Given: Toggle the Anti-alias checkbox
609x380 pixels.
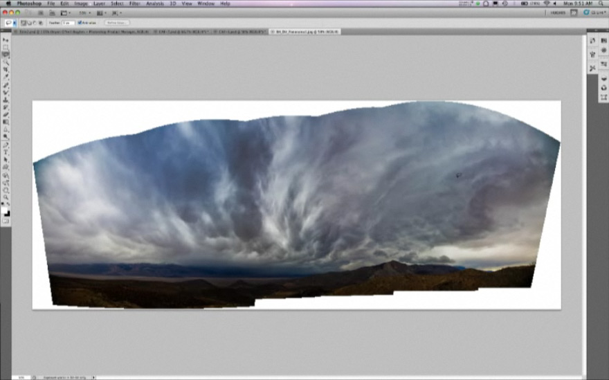Looking at the screenshot, I should 80,23.
